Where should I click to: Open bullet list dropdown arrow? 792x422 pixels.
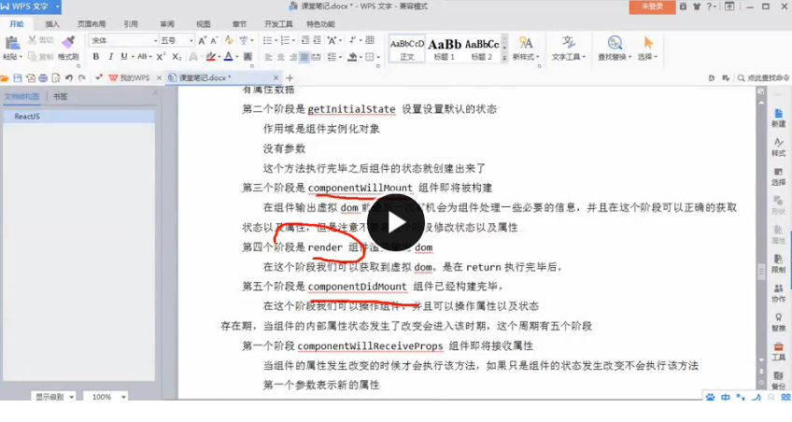click(276, 40)
